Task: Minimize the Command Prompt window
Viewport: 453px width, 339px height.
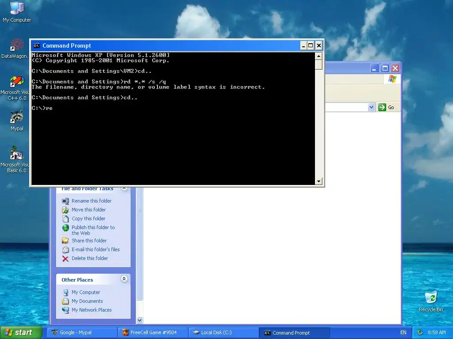Action: 303,45
